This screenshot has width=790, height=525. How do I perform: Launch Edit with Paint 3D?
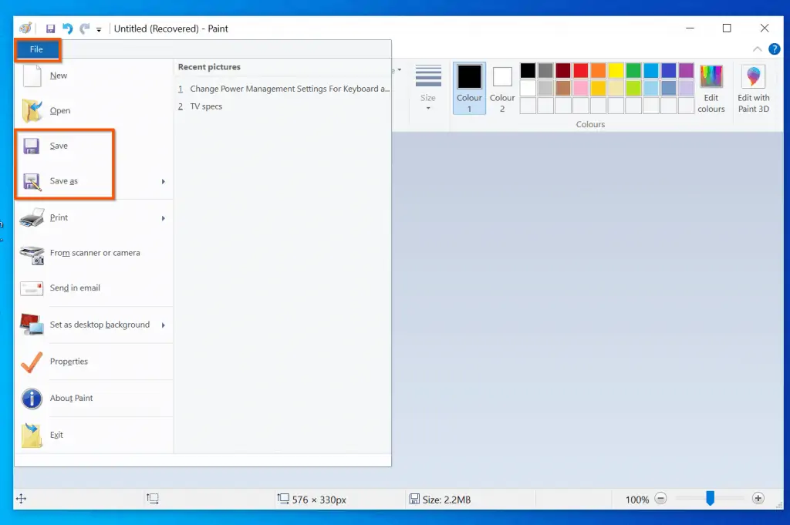pyautogui.click(x=753, y=78)
